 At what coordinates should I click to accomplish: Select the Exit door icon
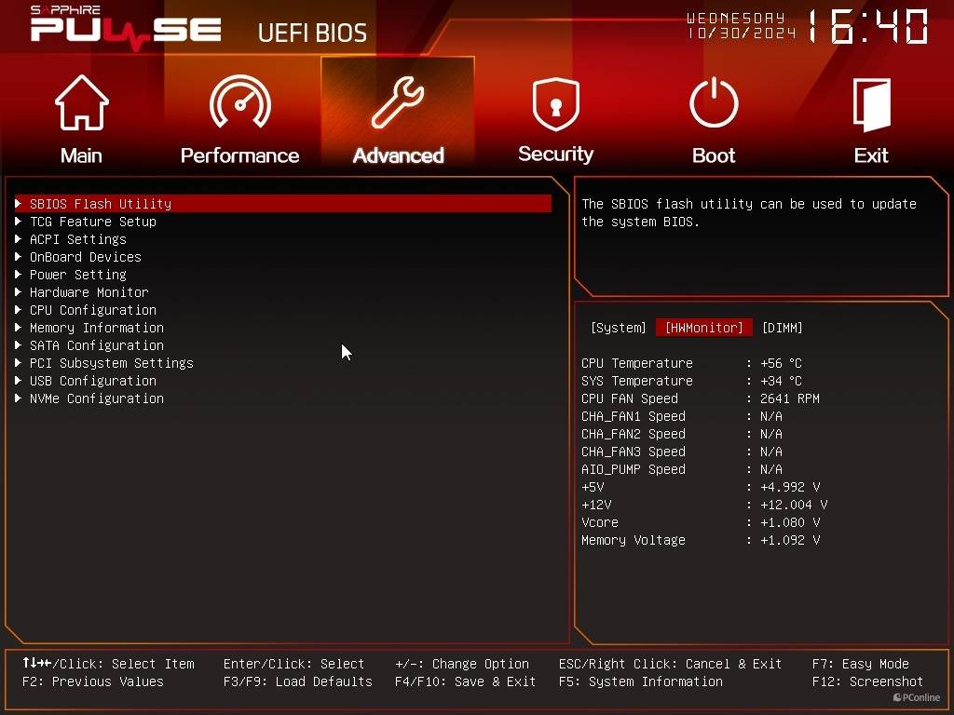click(x=871, y=104)
